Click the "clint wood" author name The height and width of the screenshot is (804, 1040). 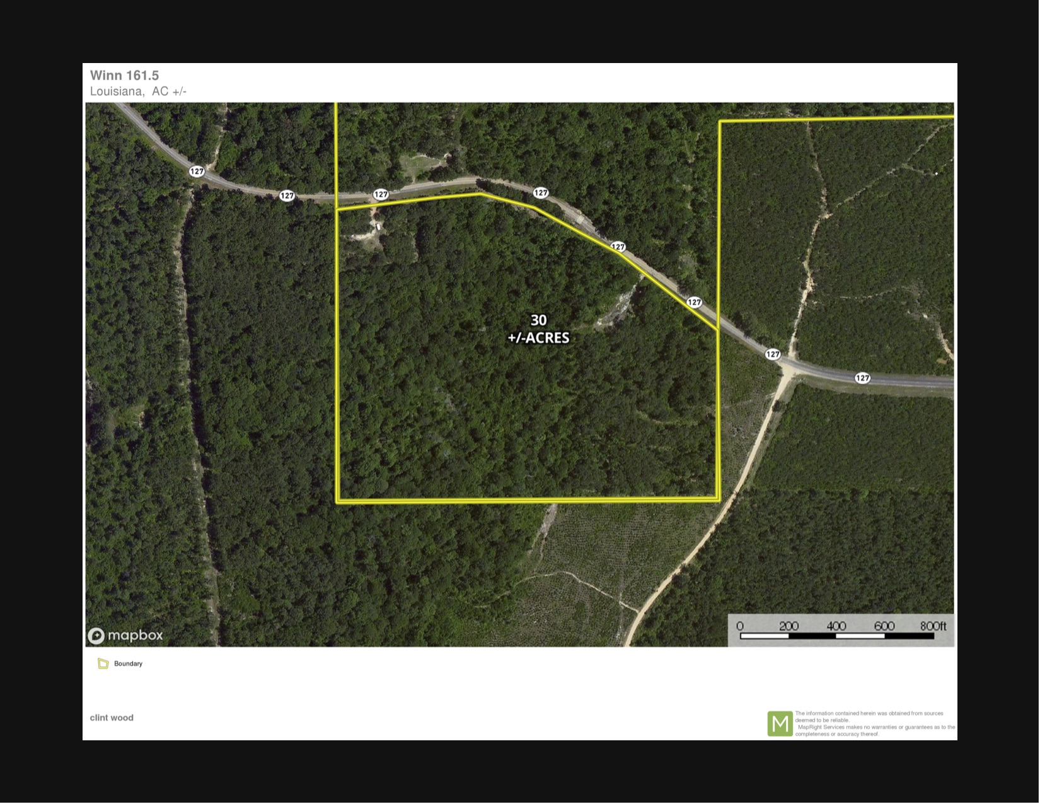pyautogui.click(x=112, y=718)
